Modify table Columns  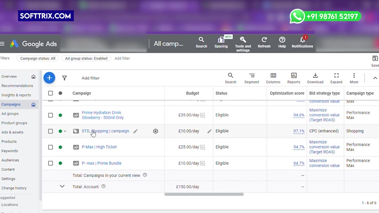pyautogui.click(x=273, y=78)
